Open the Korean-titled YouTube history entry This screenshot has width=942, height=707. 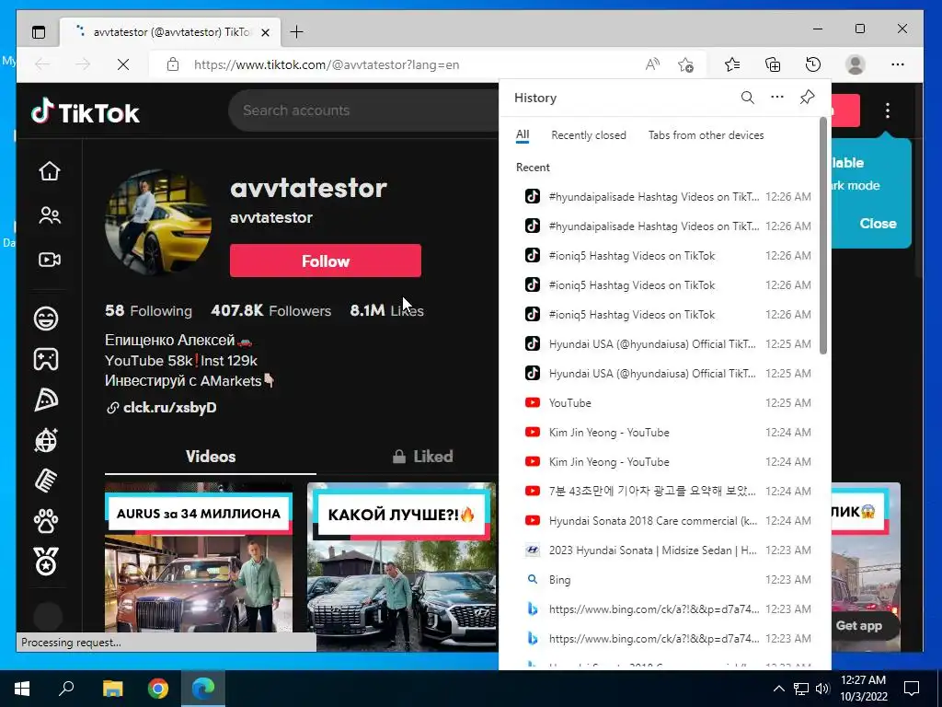666,492
